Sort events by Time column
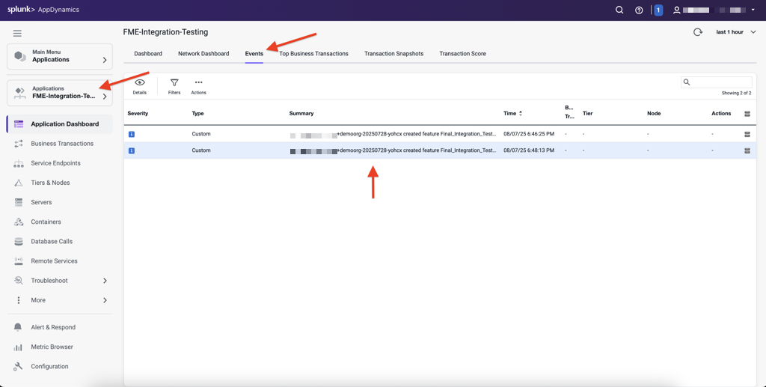The image size is (766, 387). tap(512, 114)
